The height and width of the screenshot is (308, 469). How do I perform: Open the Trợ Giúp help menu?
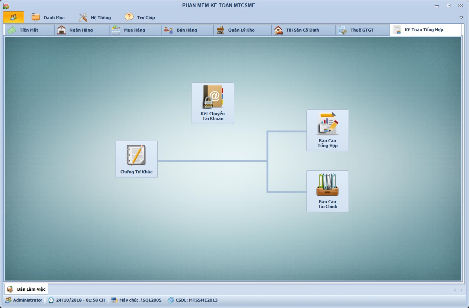[140, 18]
